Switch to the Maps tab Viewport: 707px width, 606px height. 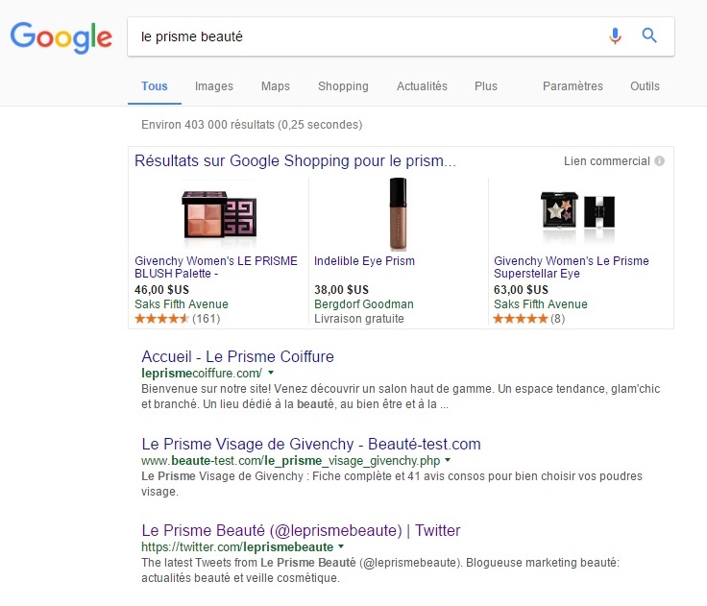tap(276, 86)
